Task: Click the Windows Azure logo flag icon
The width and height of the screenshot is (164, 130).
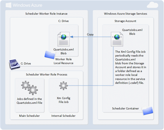Action: 8,5
